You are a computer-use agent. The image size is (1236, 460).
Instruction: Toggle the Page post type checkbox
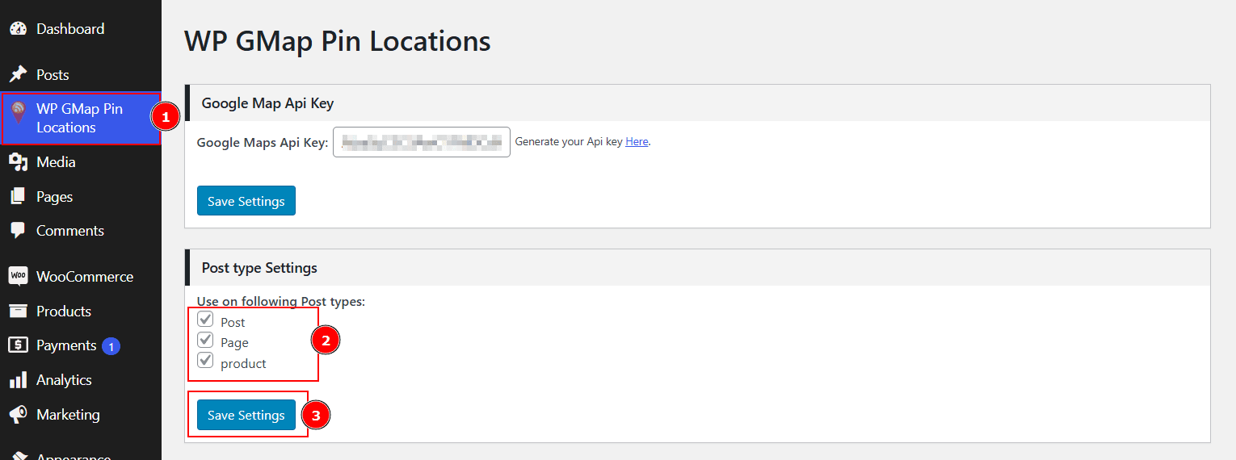(x=205, y=340)
